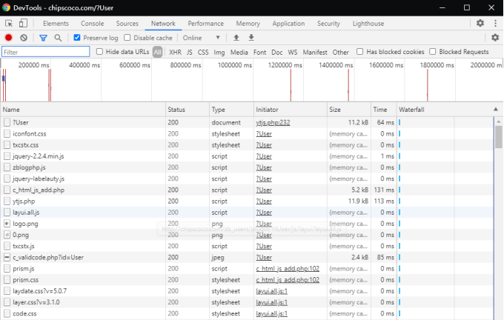Export HAR file with download arrow

click(251, 38)
